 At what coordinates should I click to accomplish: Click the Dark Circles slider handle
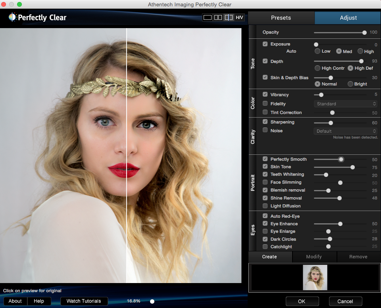(x=330, y=239)
